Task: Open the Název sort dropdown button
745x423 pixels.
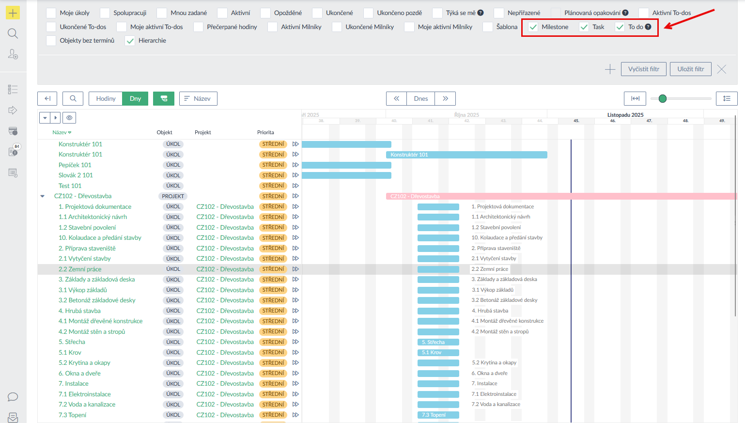Action: (x=198, y=98)
